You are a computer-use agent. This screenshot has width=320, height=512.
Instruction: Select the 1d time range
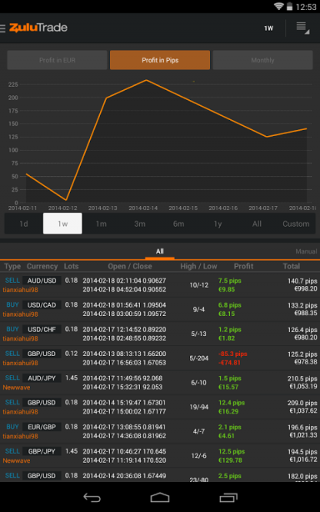point(23,223)
